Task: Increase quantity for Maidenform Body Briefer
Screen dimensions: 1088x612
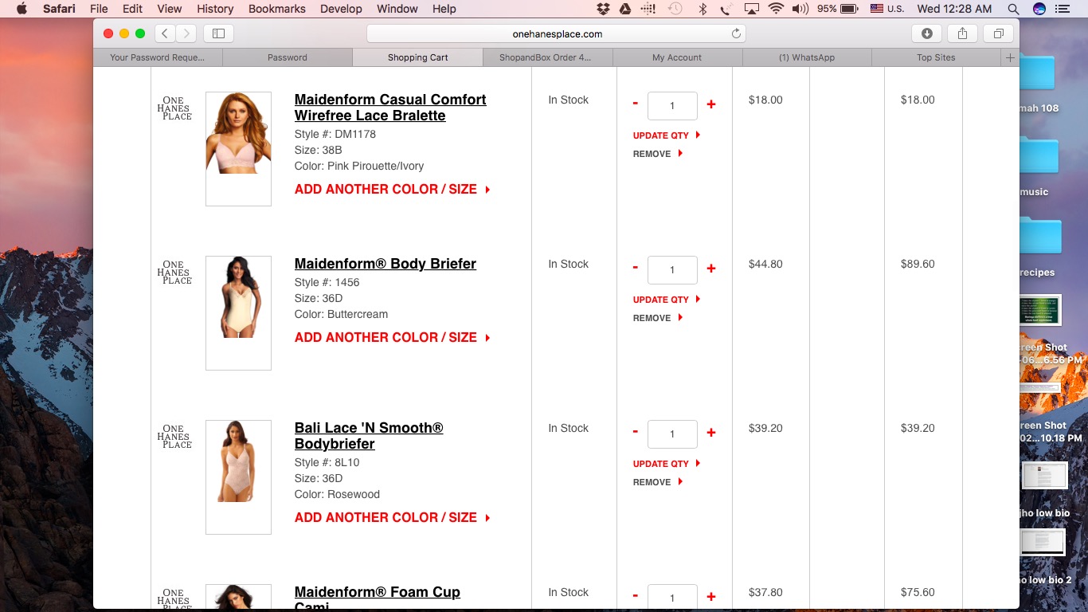Action: pos(711,269)
